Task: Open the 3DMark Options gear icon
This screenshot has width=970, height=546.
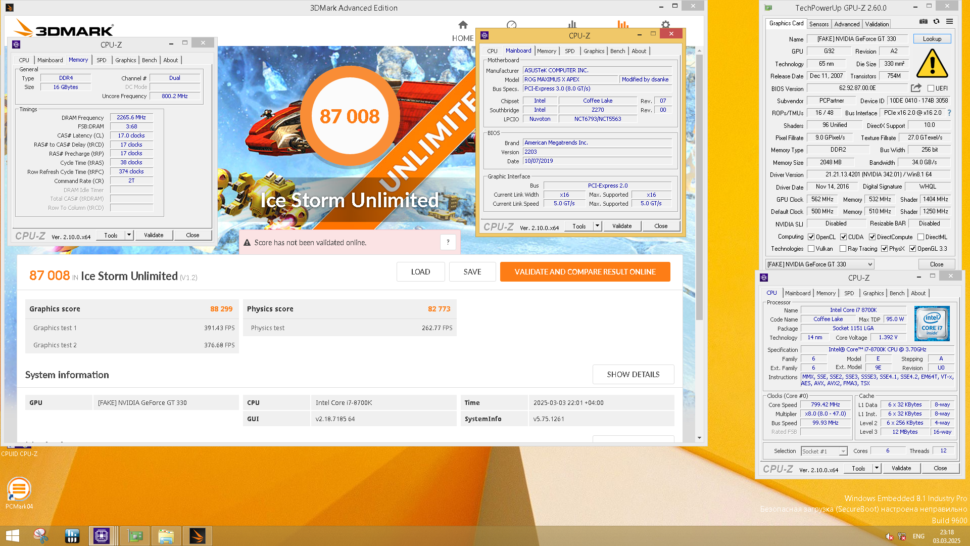Action: pyautogui.click(x=665, y=24)
